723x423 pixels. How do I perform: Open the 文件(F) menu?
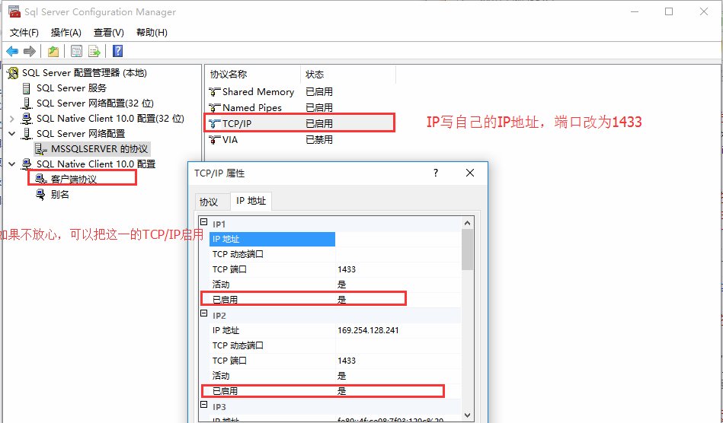(x=24, y=32)
